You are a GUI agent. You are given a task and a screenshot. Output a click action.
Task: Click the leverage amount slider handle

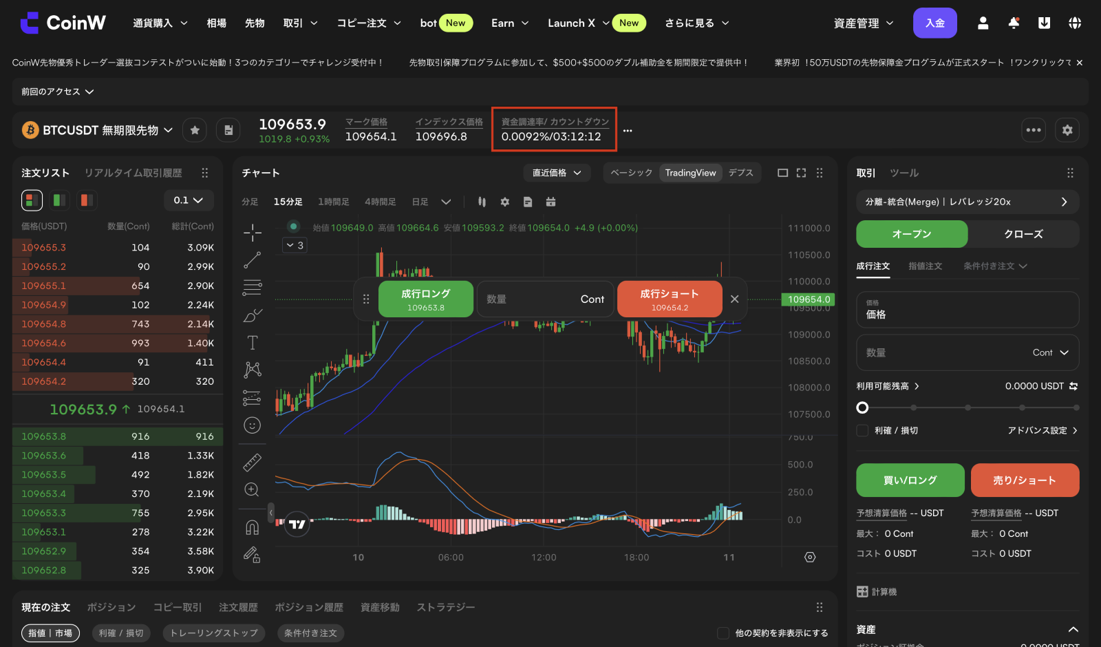(x=862, y=407)
